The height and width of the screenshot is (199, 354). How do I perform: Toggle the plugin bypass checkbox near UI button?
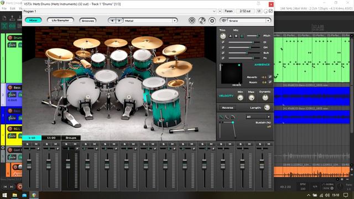tap(270, 11)
